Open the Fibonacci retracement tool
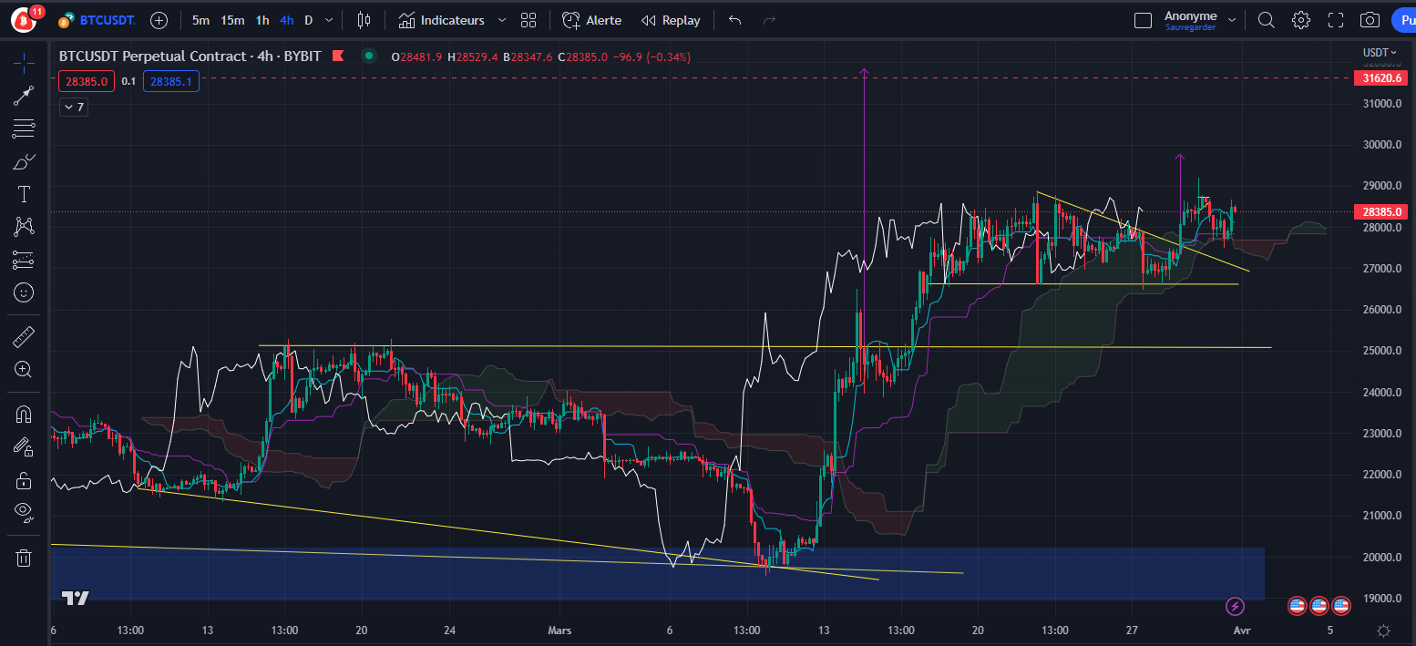 (x=23, y=128)
